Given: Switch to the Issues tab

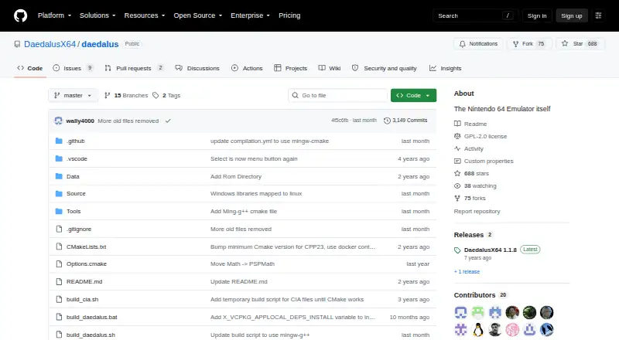Looking at the screenshot, I should coord(73,68).
